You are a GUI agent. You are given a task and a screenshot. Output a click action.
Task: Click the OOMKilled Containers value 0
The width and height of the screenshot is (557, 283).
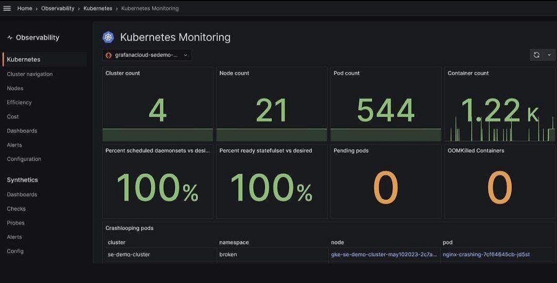point(500,188)
